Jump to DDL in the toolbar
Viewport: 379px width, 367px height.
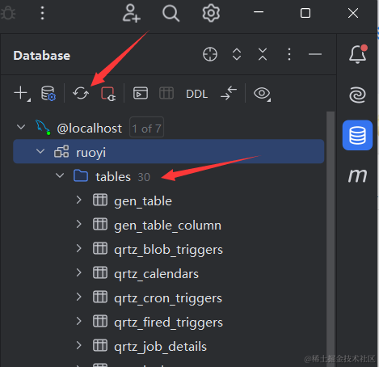click(196, 94)
